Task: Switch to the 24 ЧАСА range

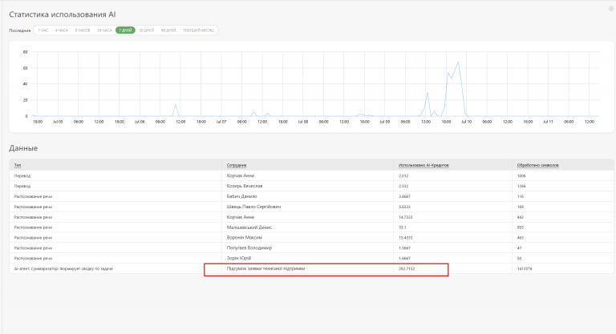Action: point(104,30)
